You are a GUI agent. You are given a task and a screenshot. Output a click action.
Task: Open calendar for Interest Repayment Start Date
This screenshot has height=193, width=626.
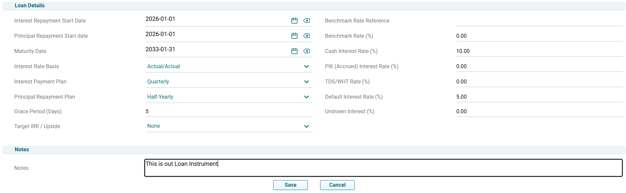[294, 21]
